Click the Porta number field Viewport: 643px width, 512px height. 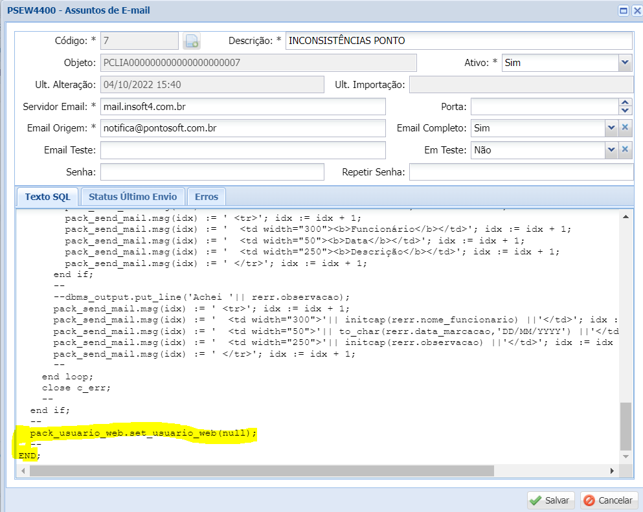(x=545, y=107)
